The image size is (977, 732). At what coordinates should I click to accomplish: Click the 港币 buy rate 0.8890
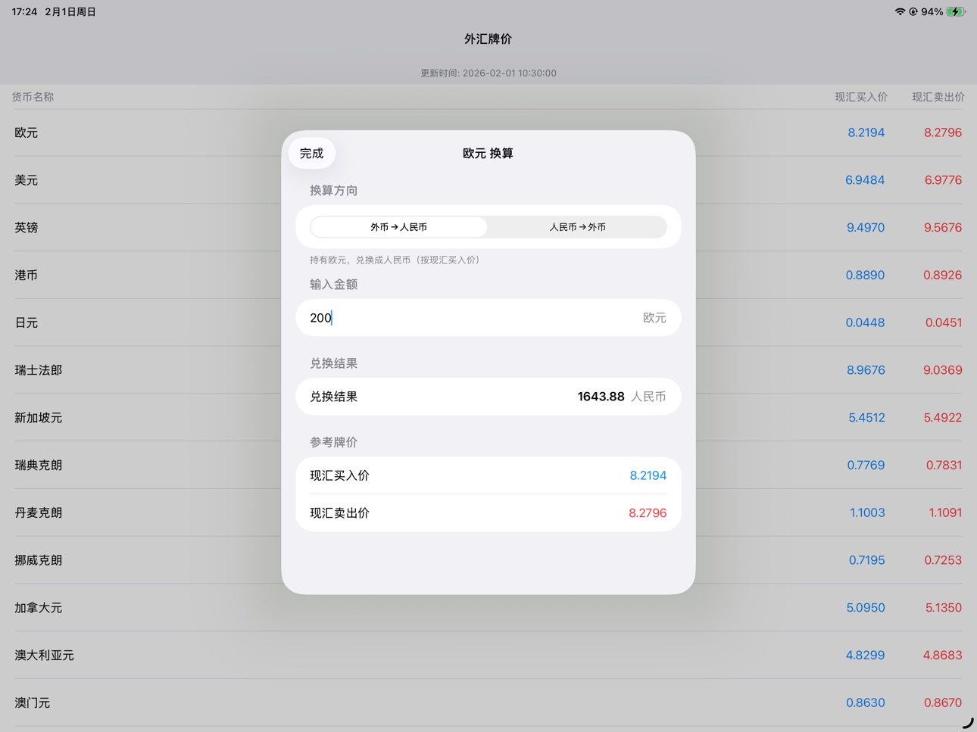pyautogui.click(x=865, y=276)
